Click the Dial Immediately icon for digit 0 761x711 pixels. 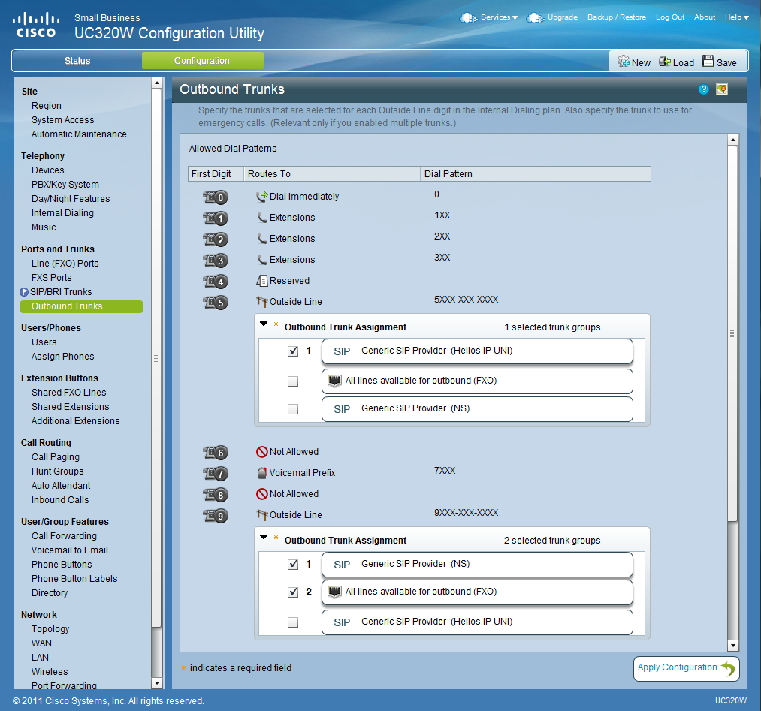(x=261, y=197)
